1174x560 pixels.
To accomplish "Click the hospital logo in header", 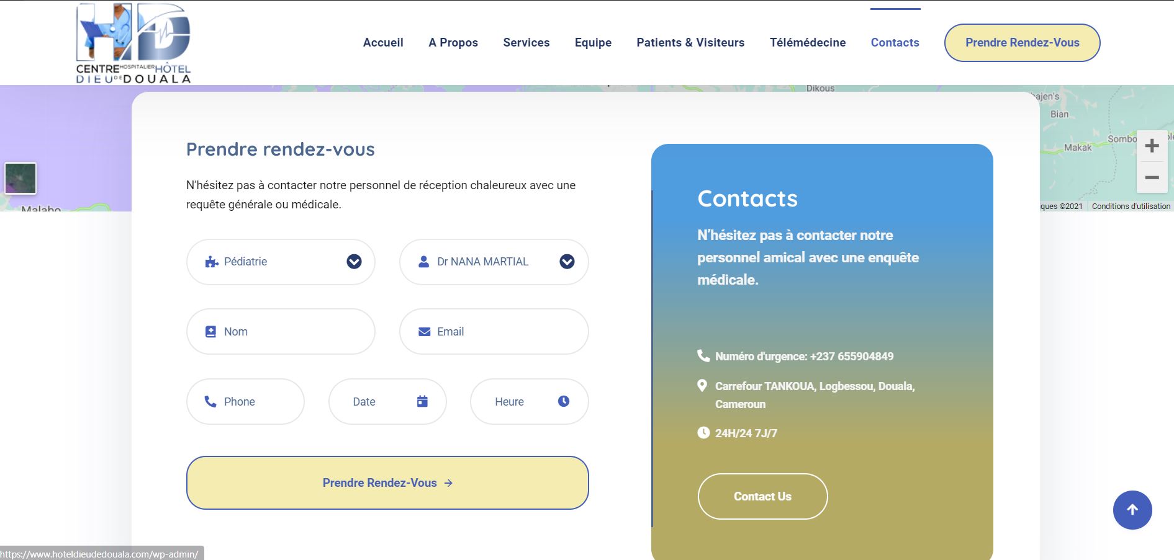I will [133, 43].
